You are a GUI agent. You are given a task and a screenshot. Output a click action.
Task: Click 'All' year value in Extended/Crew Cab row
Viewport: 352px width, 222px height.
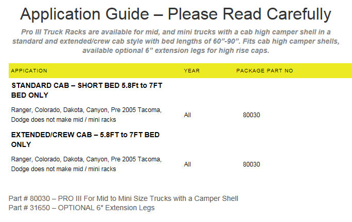coord(187,164)
